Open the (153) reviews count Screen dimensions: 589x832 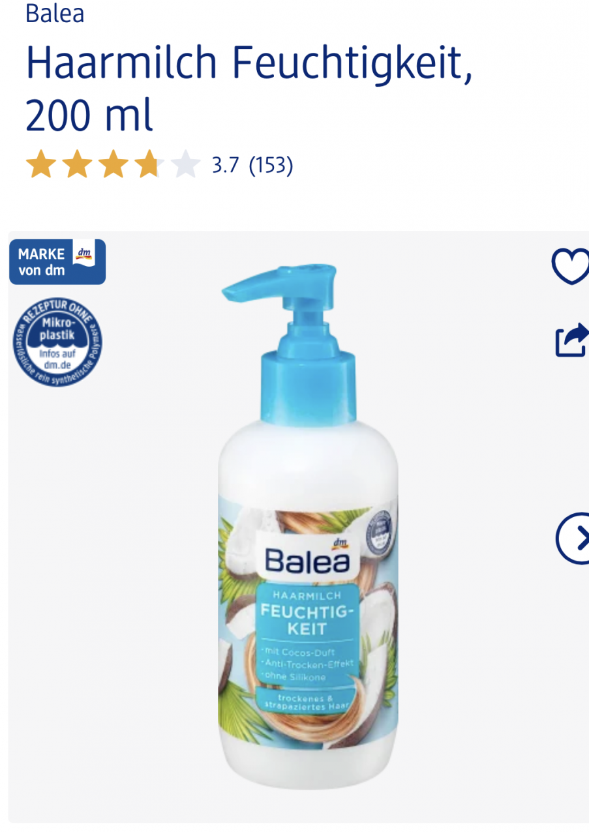click(x=271, y=165)
